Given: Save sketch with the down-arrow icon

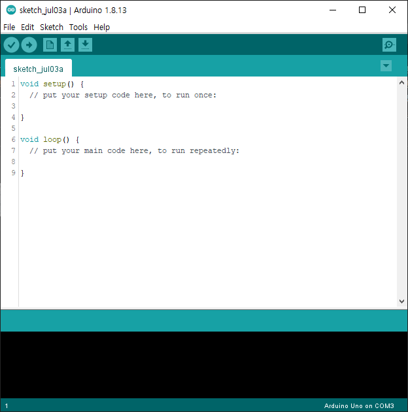Looking at the screenshot, I should (85, 45).
